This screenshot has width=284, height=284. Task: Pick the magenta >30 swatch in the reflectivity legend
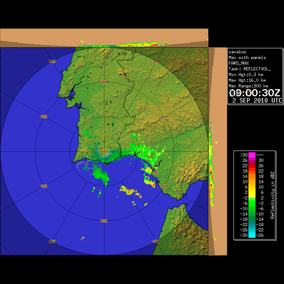pyautogui.click(x=252, y=155)
